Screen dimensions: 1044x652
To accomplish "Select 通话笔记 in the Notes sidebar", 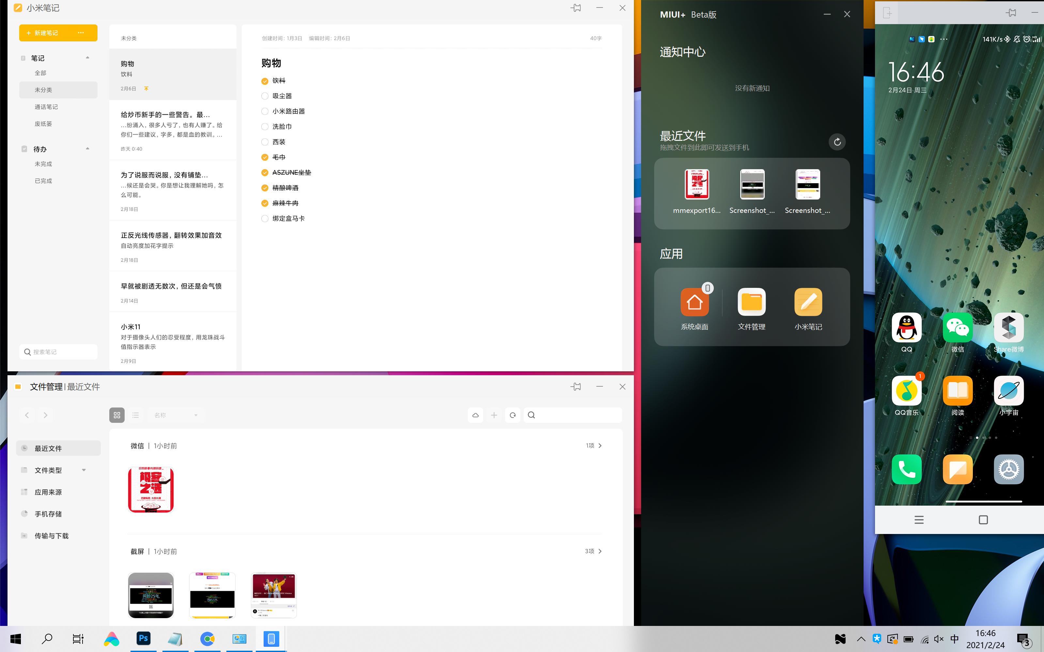I will tap(46, 107).
